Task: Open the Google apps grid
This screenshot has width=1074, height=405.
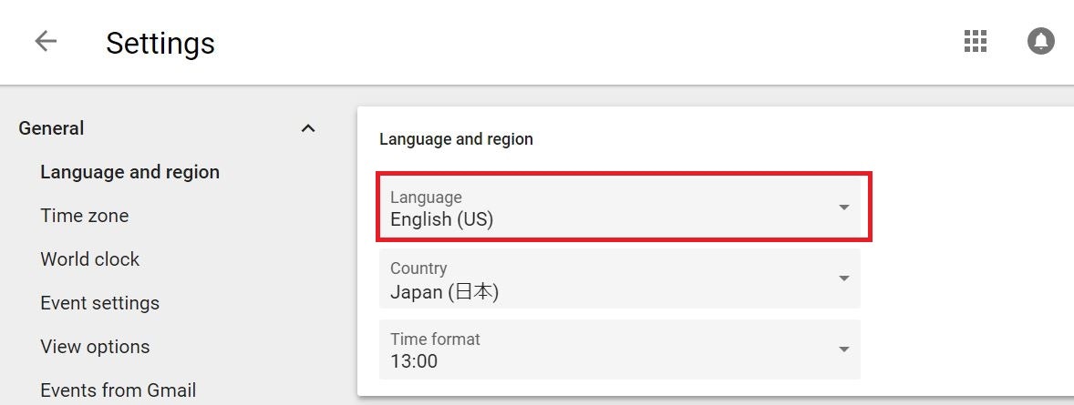Action: pyautogui.click(x=976, y=42)
